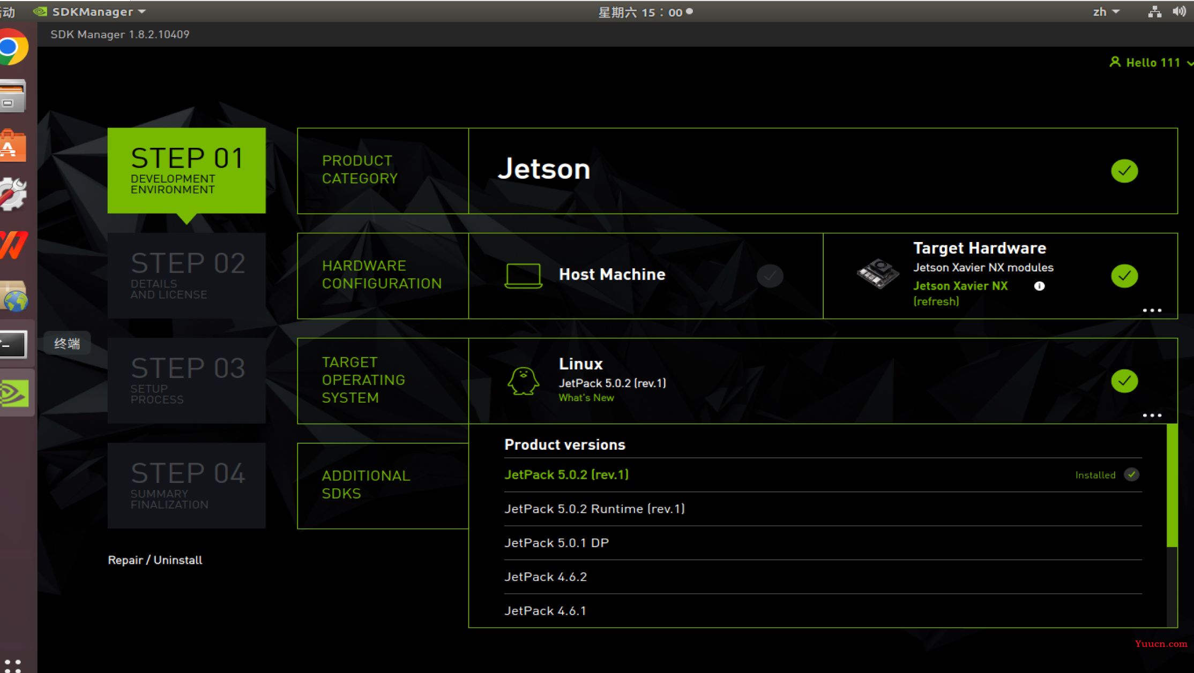The width and height of the screenshot is (1194, 673).
Task: Toggle the JetPack 5.0.2 installed checkmark
Action: pyautogui.click(x=1132, y=474)
